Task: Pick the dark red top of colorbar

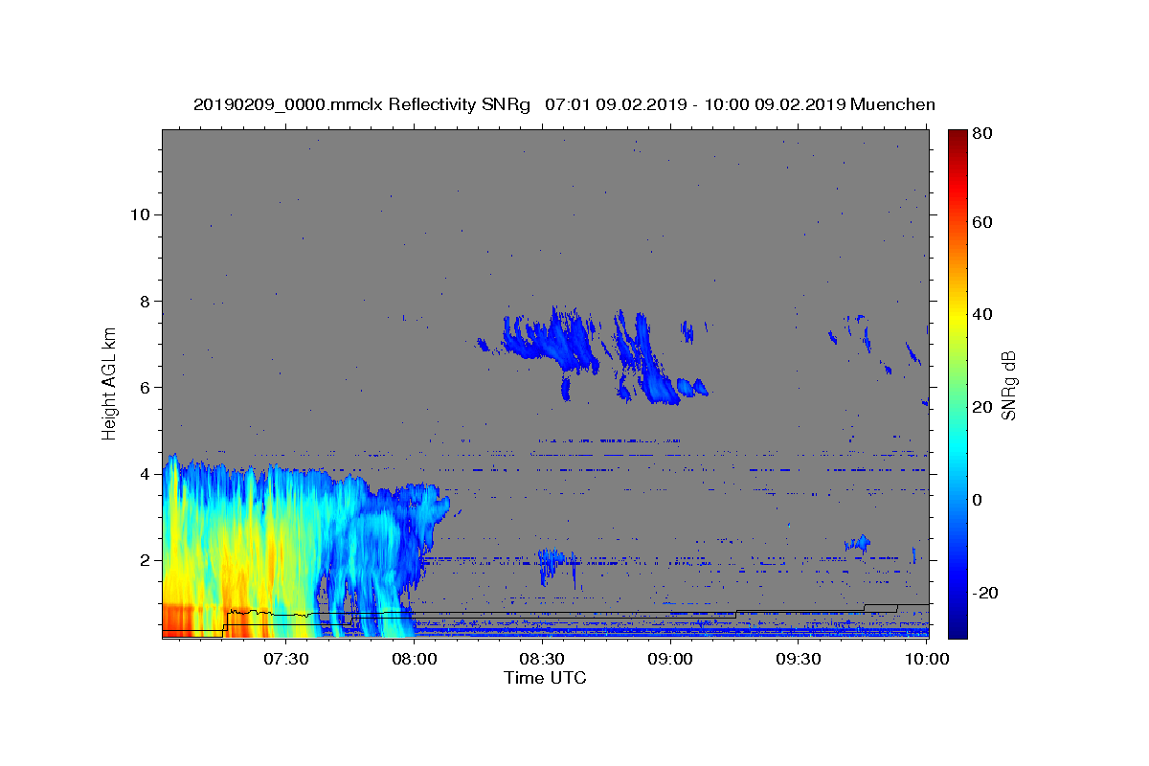Action: click(x=957, y=136)
